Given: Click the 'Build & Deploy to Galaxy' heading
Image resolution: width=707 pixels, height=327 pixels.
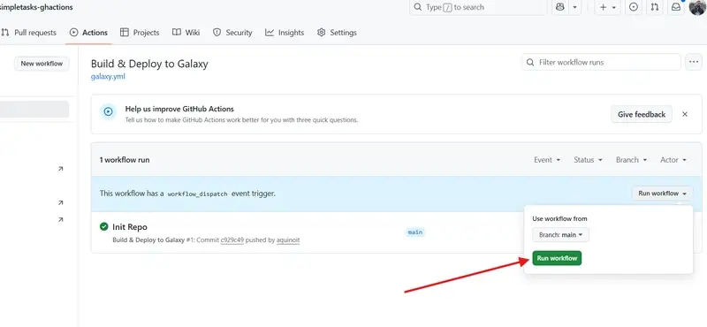Looking at the screenshot, I should click(149, 64).
